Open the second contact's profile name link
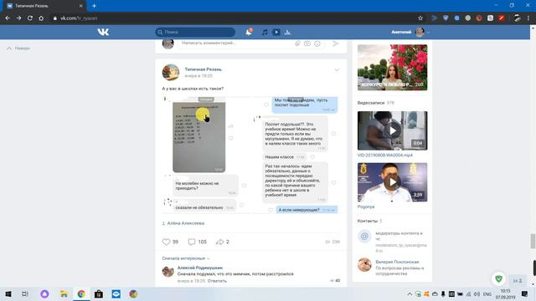 pyautogui.click(x=397, y=262)
